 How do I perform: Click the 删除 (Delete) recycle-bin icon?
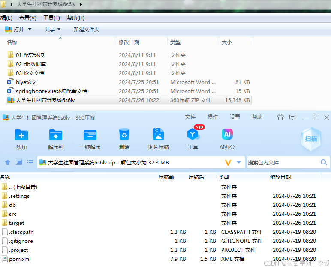point(124,134)
